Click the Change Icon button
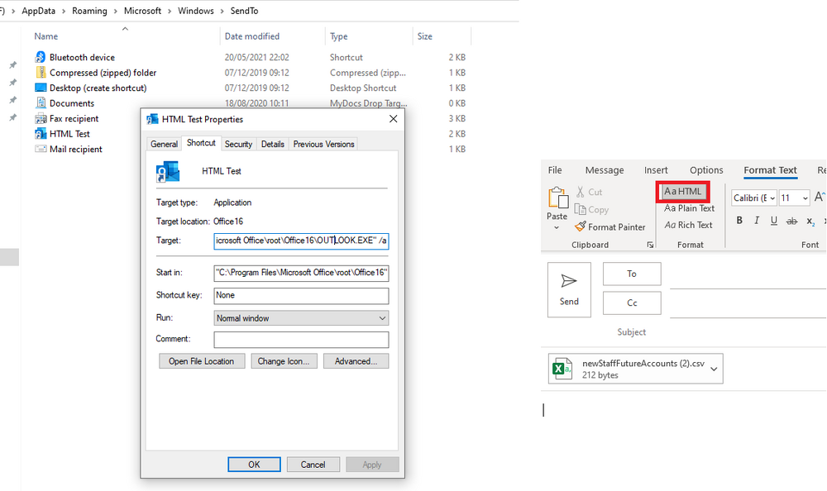Screen dimensions: 827x491 tap(284, 361)
